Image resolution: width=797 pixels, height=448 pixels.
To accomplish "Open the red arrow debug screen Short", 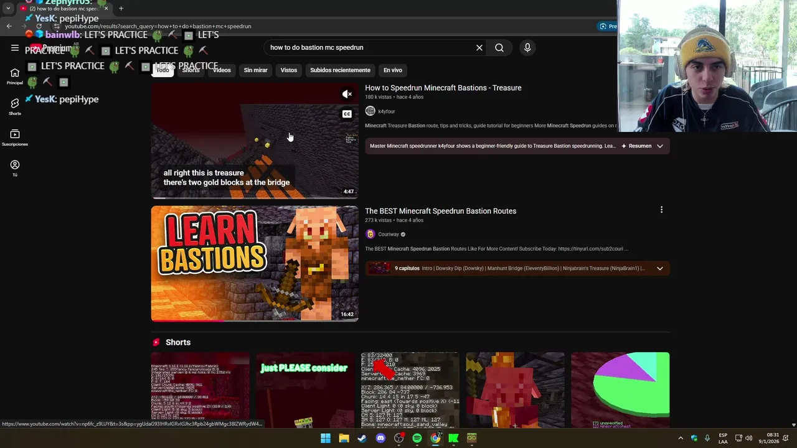I will (410, 390).
